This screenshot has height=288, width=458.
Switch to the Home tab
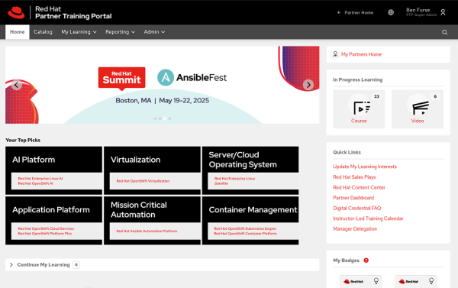[18, 32]
